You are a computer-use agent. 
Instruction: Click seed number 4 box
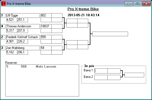(3, 26)
